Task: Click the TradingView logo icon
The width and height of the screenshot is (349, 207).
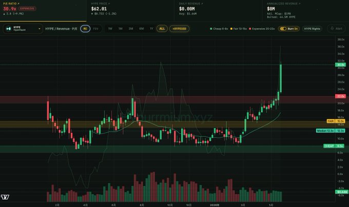Action: tap(5, 197)
